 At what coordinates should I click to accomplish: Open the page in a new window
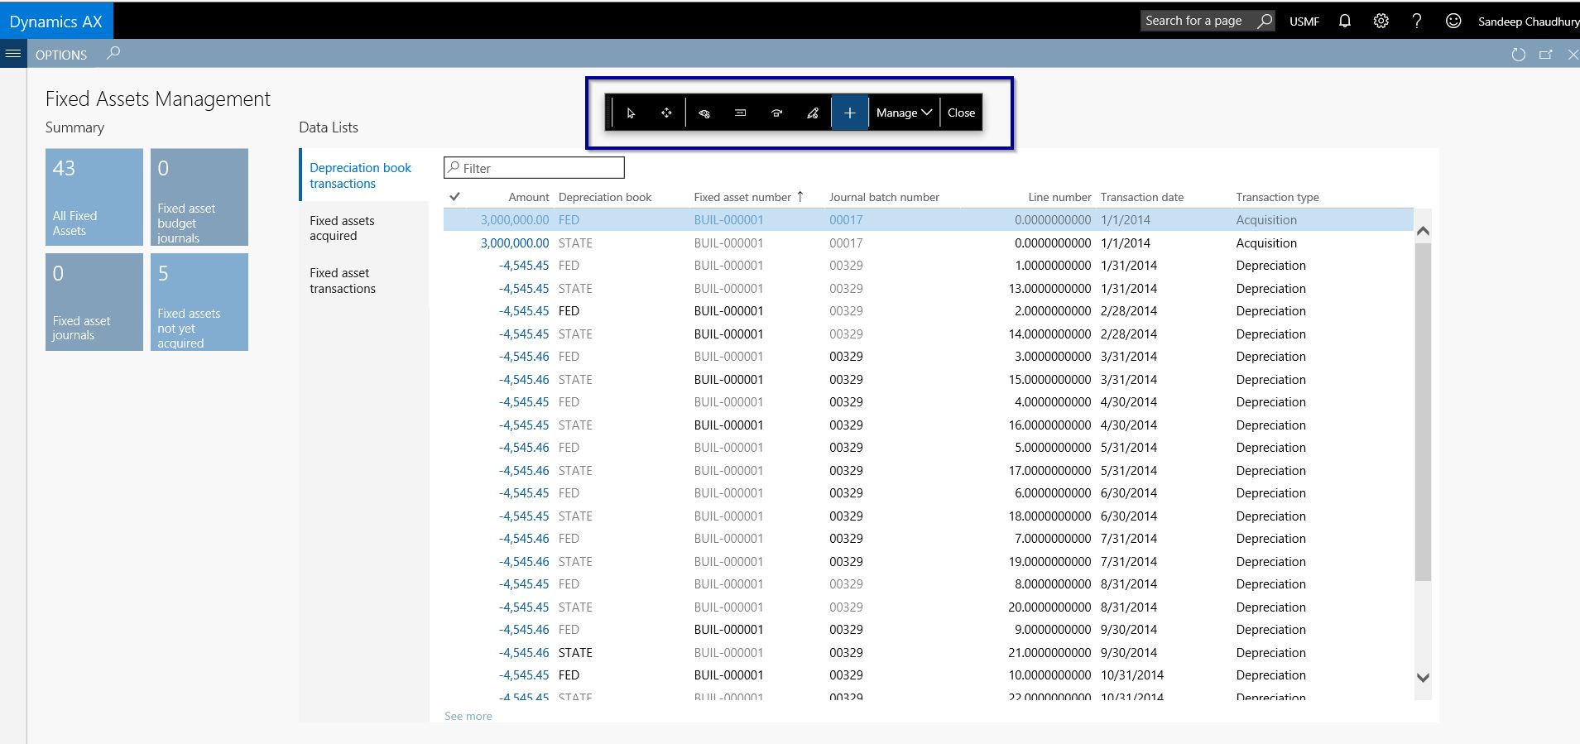(x=1545, y=55)
